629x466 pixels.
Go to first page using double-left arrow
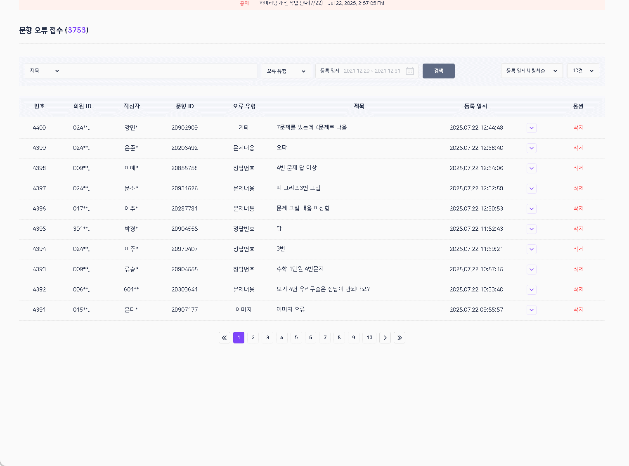pyautogui.click(x=224, y=338)
